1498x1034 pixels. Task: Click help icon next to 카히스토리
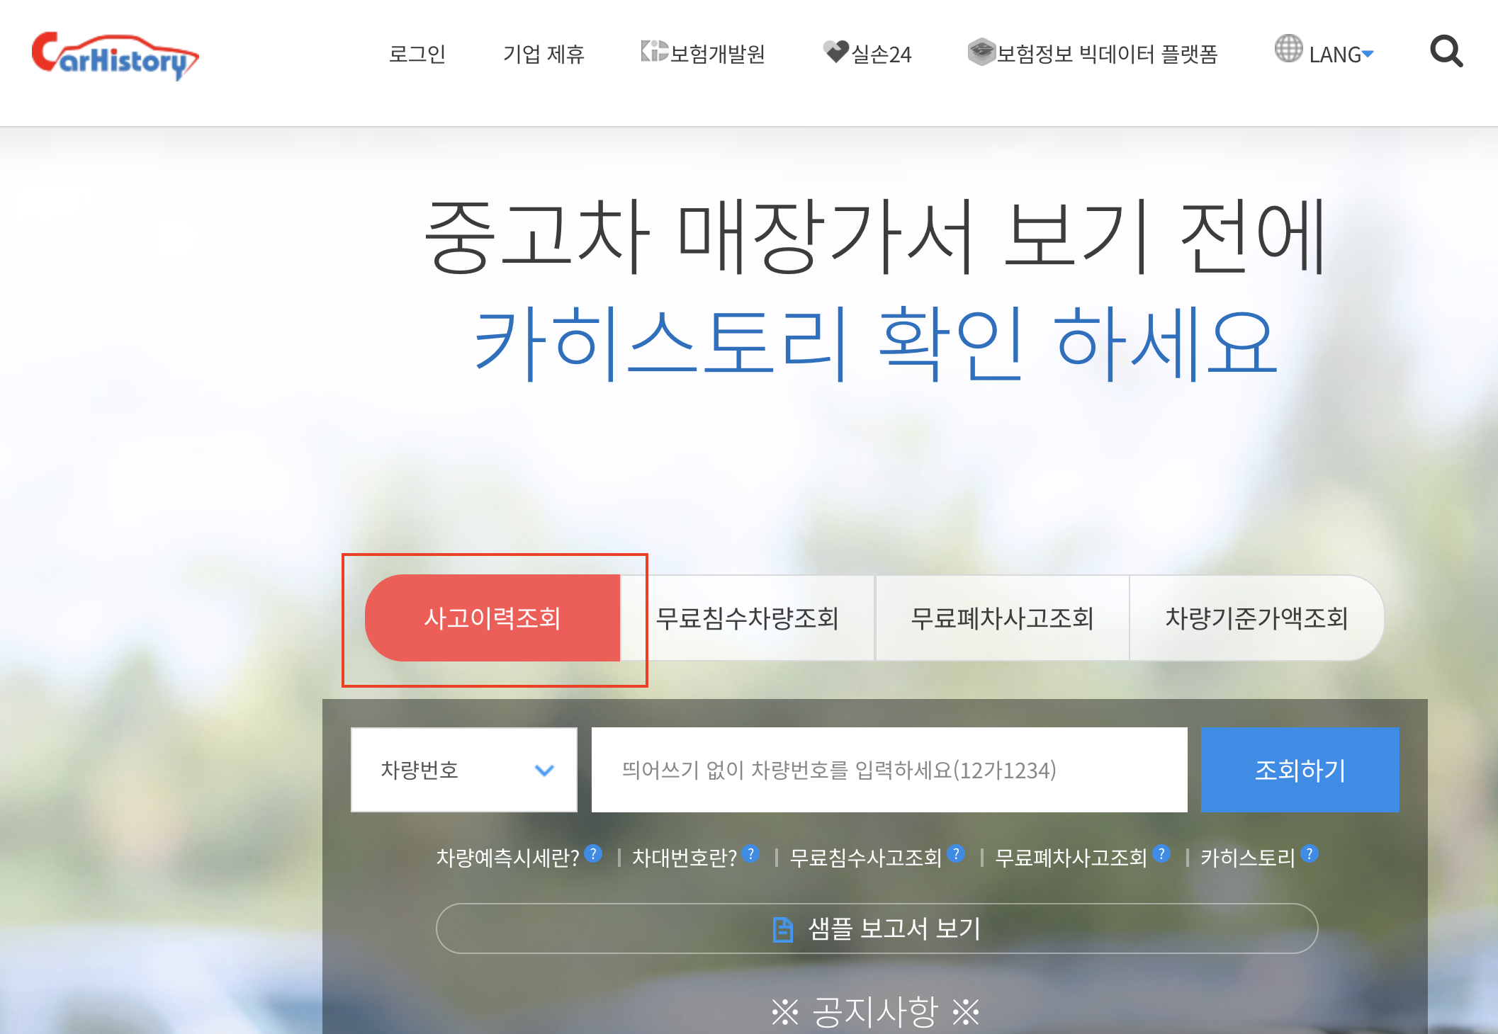pos(1310,853)
